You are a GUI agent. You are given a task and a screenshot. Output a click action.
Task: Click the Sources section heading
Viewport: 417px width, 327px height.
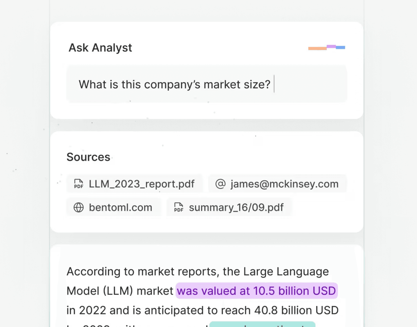(88, 157)
